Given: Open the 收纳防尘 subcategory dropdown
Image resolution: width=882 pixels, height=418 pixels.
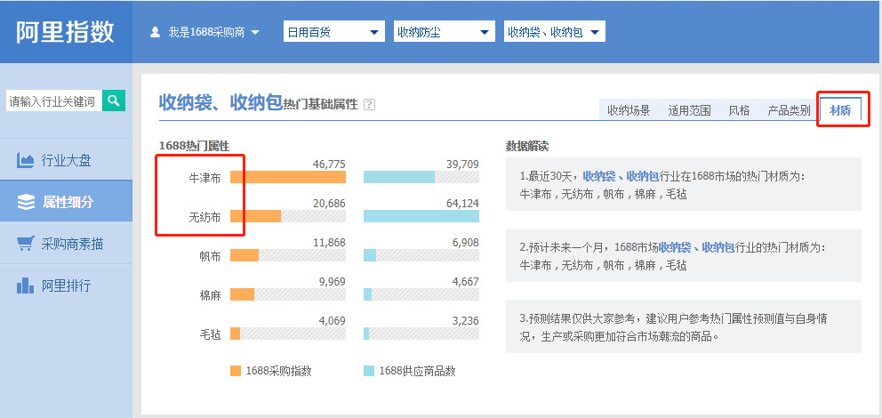Looking at the screenshot, I should [x=445, y=32].
